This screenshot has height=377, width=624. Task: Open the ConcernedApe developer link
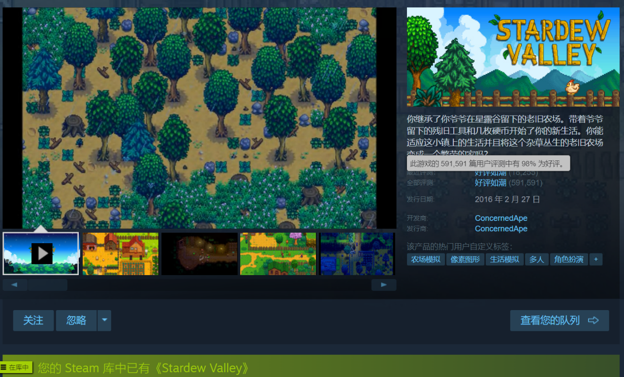pyautogui.click(x=501, y=218)
